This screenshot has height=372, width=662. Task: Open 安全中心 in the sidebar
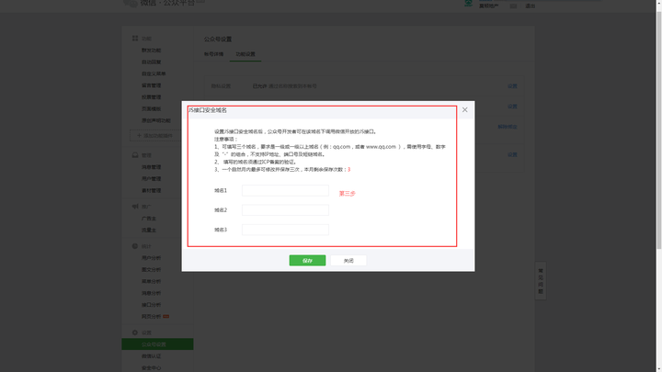(151, 367)
